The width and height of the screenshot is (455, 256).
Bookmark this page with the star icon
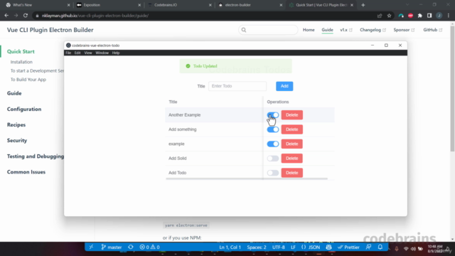coord(389,16)
